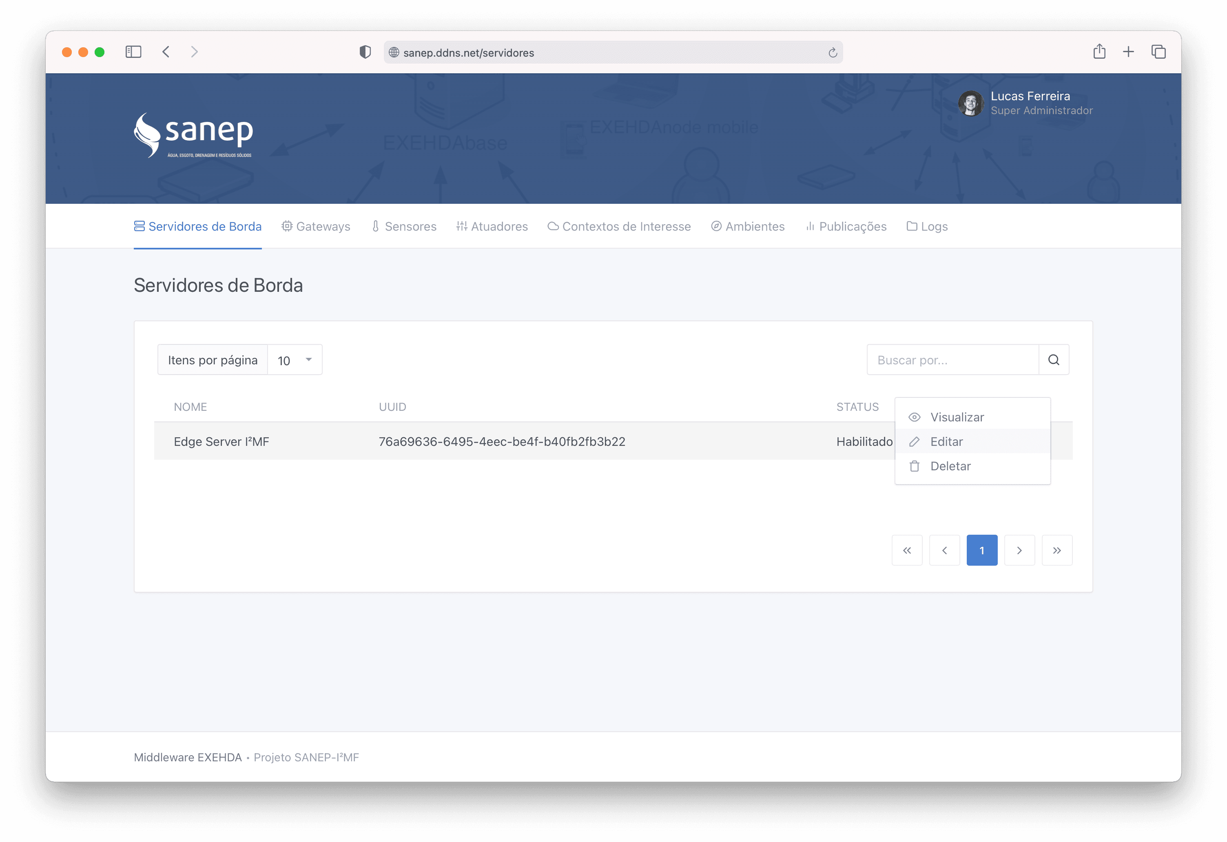
Task: Click the reload page icon
Action: tap(833, 53)
